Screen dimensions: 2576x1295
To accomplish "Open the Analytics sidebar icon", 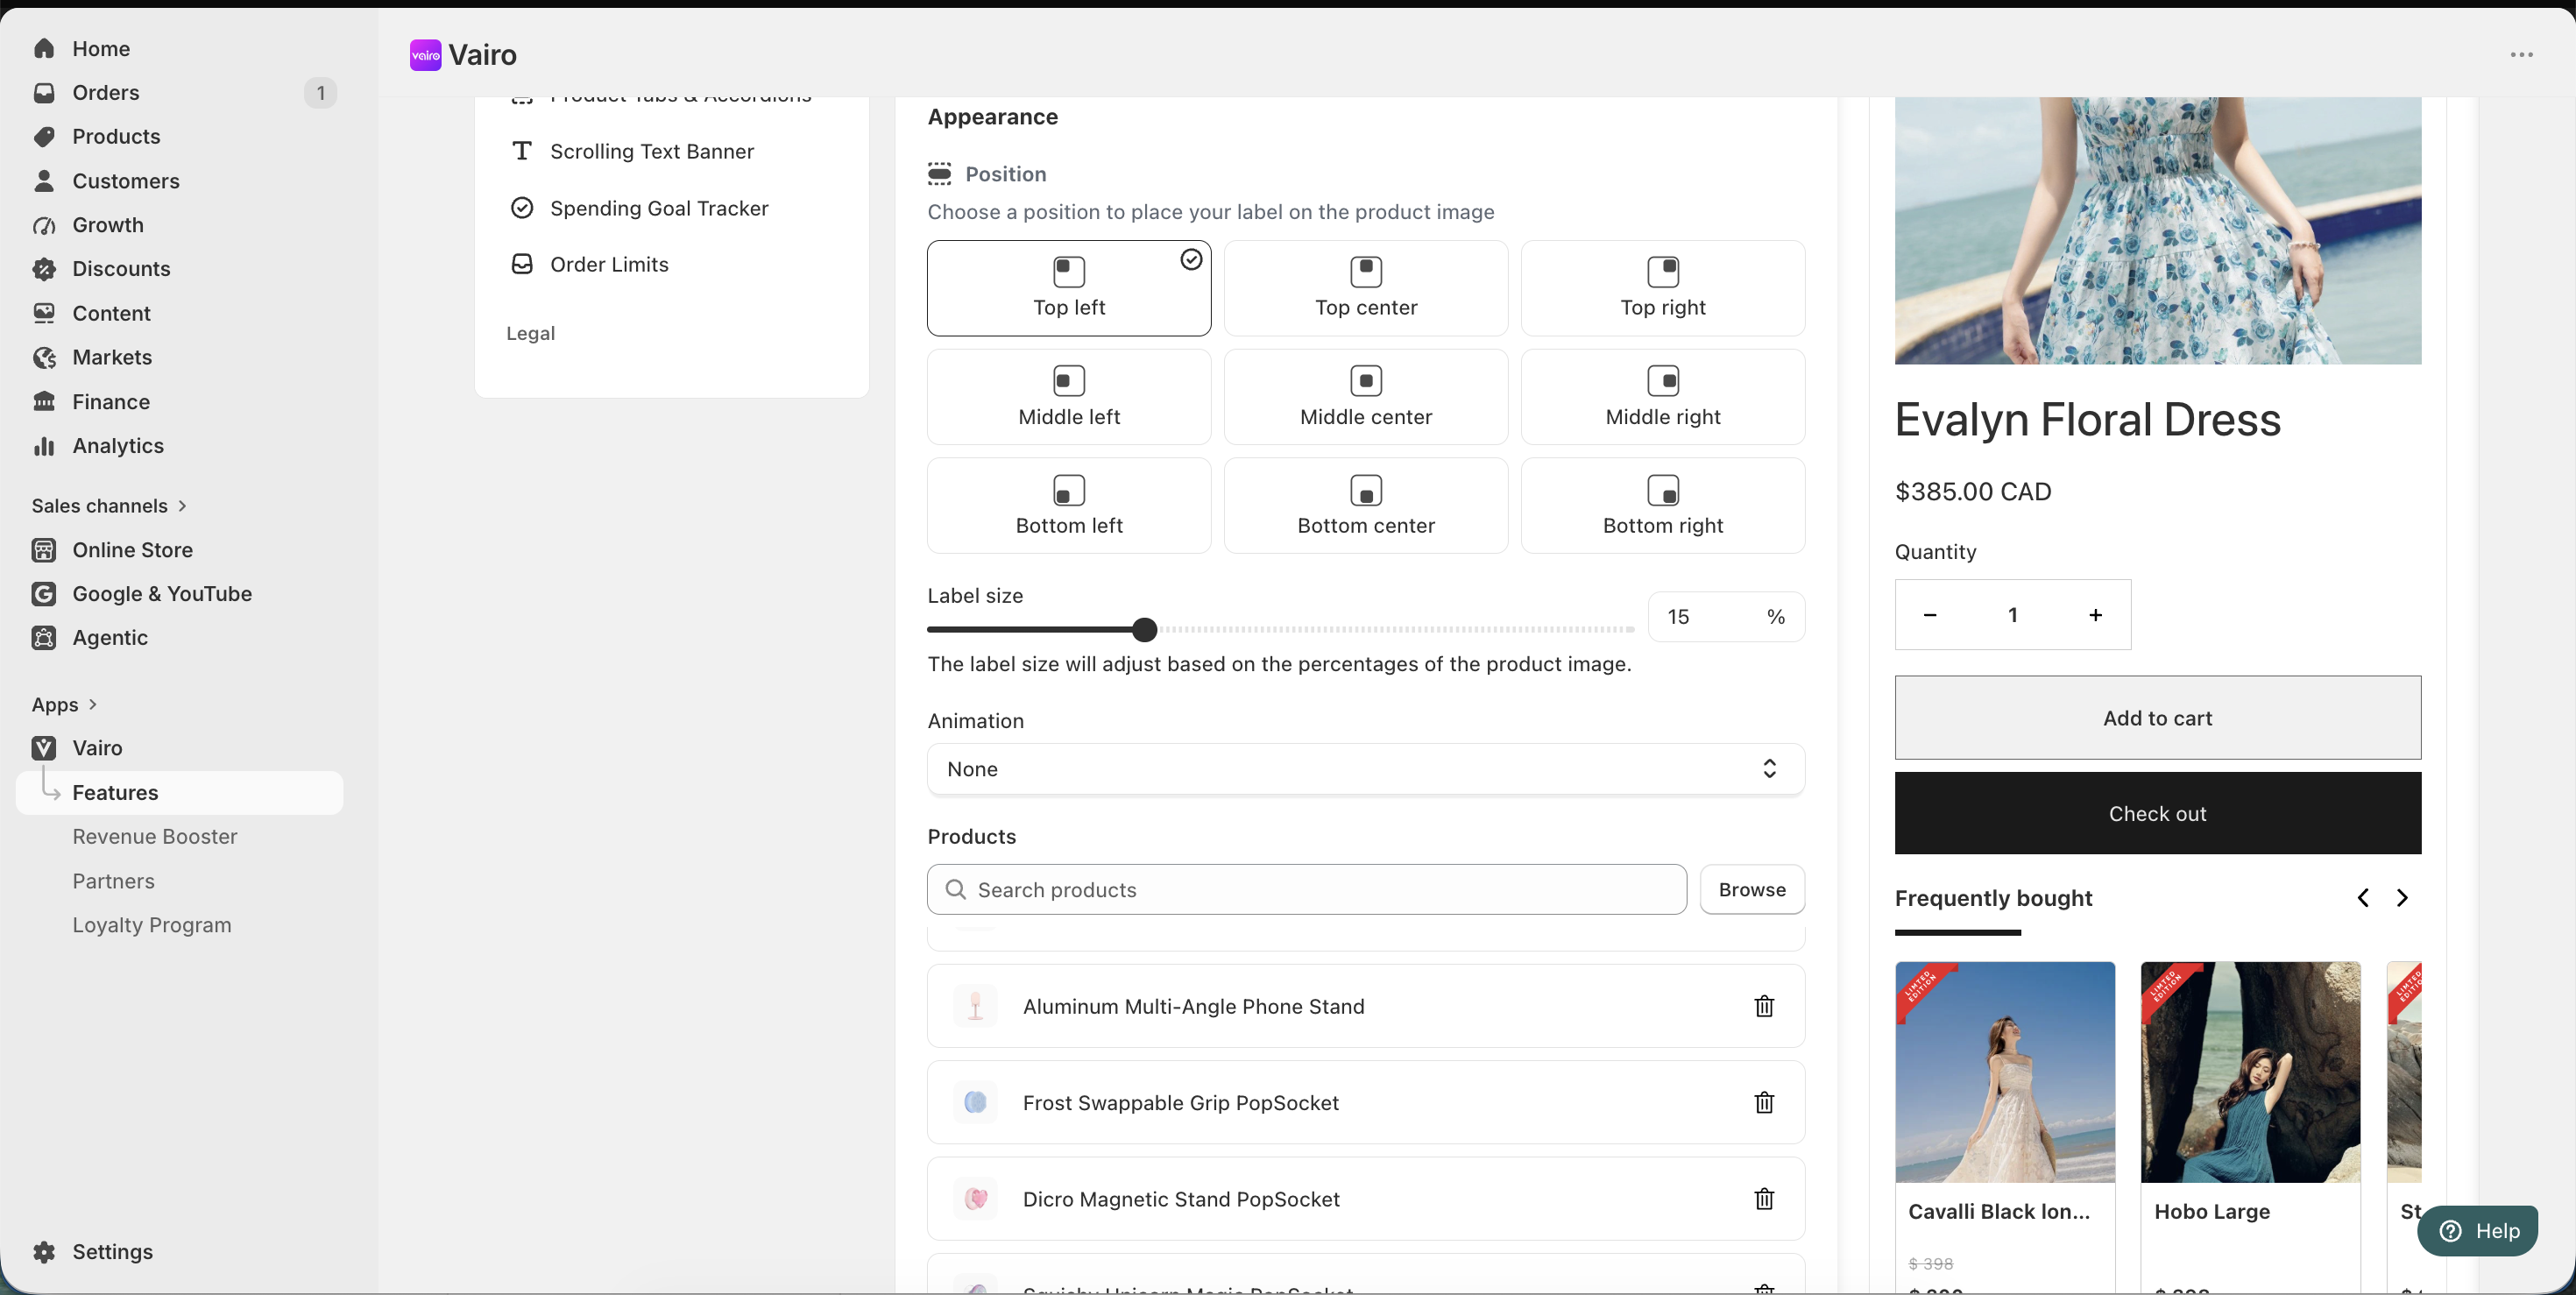I will (x=44, y=446).
